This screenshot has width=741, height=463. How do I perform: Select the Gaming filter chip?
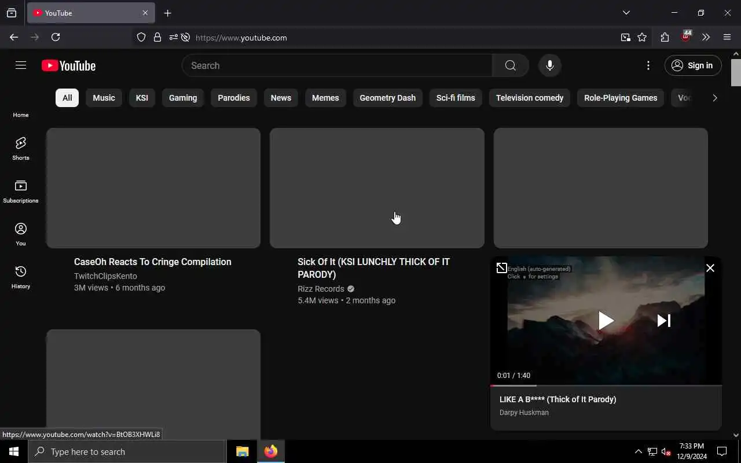click(183, 98)
